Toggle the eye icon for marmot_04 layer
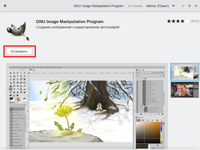 click(x=137, y=85)
